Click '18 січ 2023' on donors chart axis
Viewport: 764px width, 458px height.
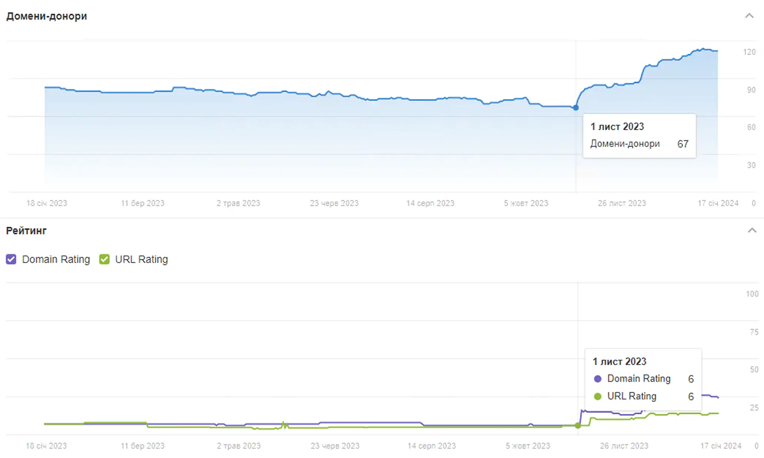[x=47, y=203]
